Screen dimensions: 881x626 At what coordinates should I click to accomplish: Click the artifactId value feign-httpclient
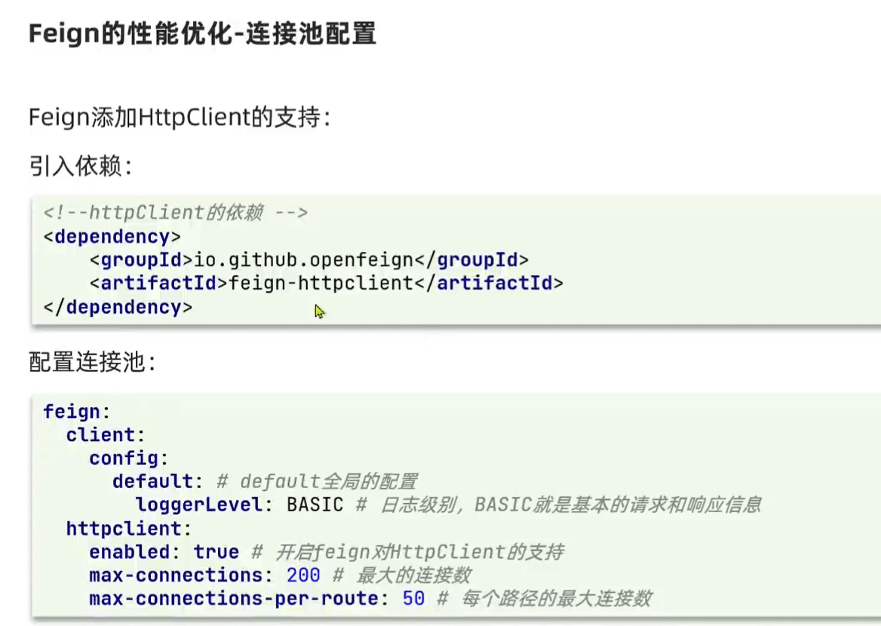click(x=321, y=283)
